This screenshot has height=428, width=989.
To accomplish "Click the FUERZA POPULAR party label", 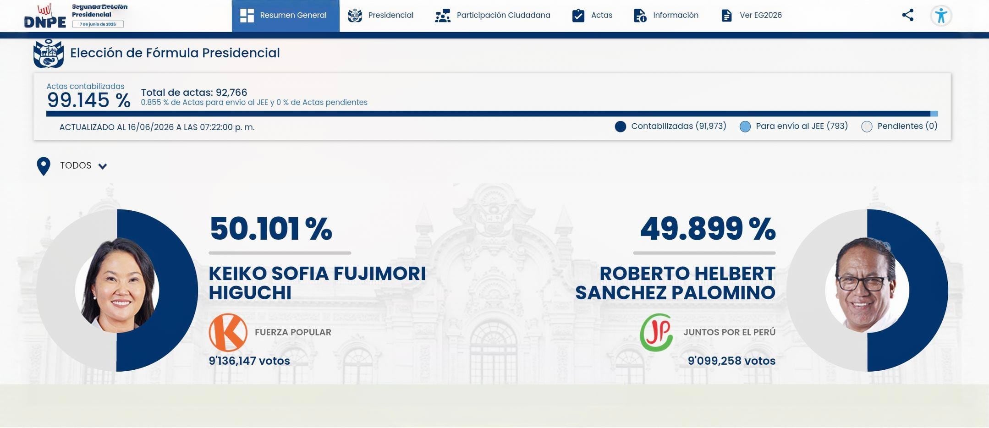I will 293,333.
